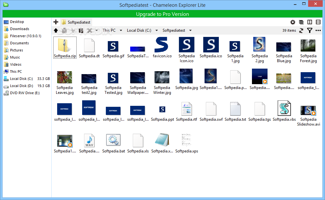Click 39 items count label
Image resolution: width=325 pixels, height=200 pixels.
(289, 30)
